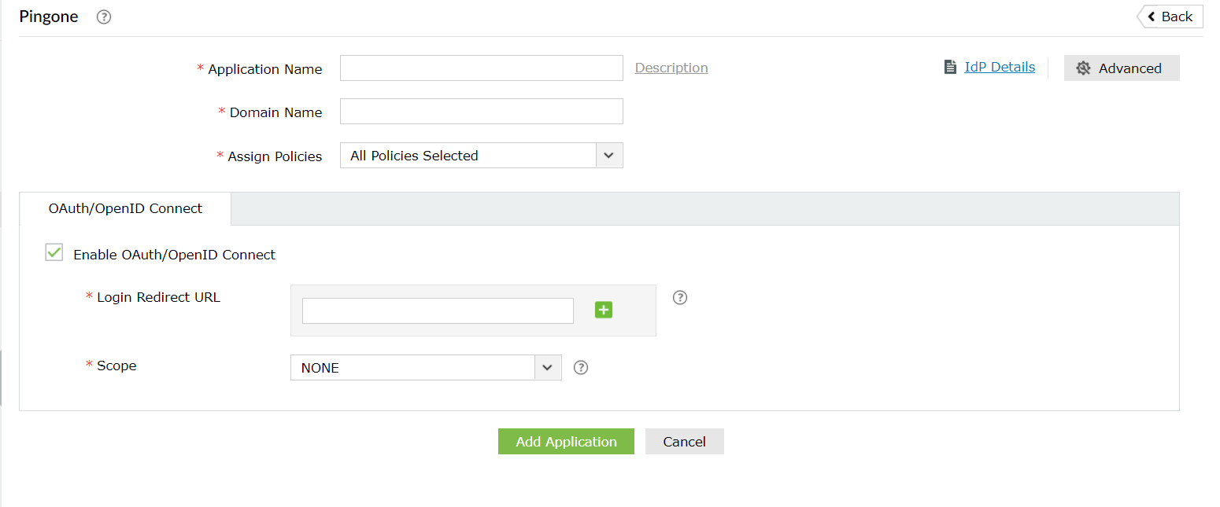This screenshot has width=1220, height=507.
Task: Click the Scope field showing NONE
Action: click(412, 368)
